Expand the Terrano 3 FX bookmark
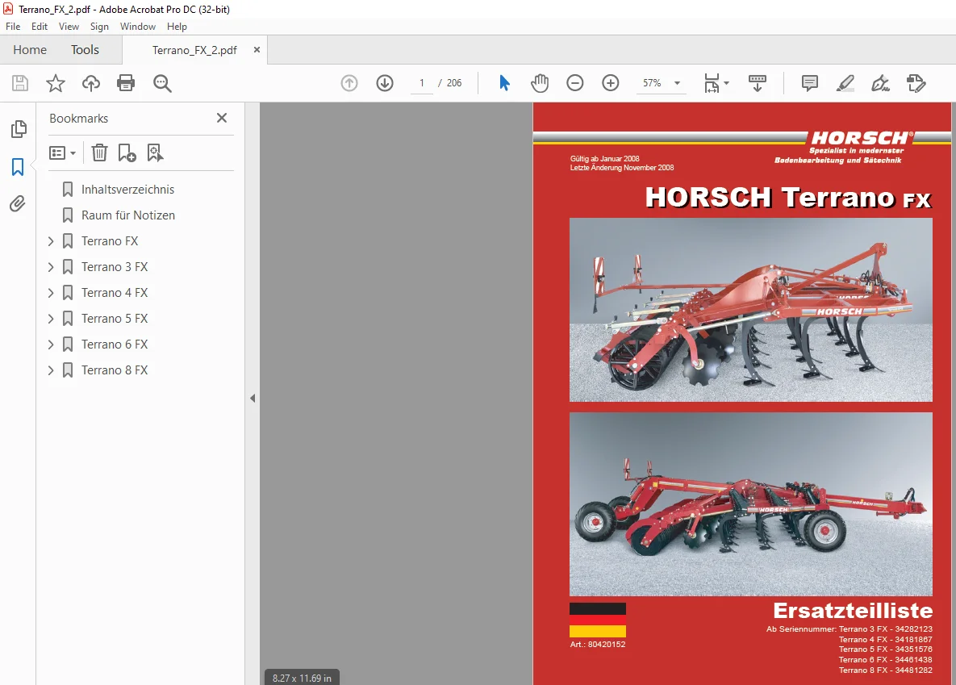The image size is (956, 685). (x=51, y=266)
